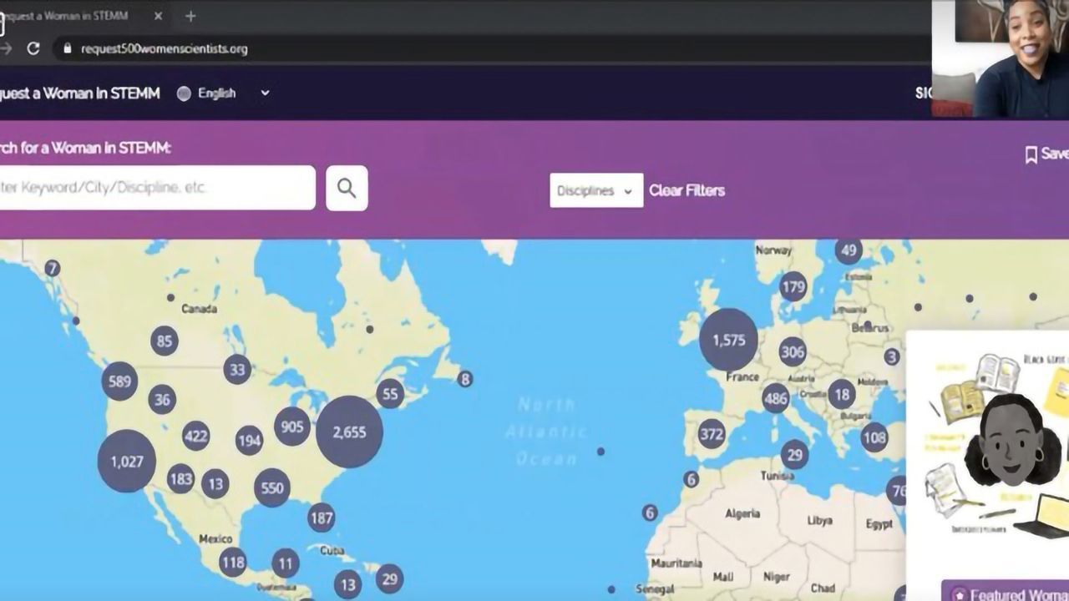Click the 118 cluster in Mexico
Screen dimensions: 1069x601
[232, 562]
